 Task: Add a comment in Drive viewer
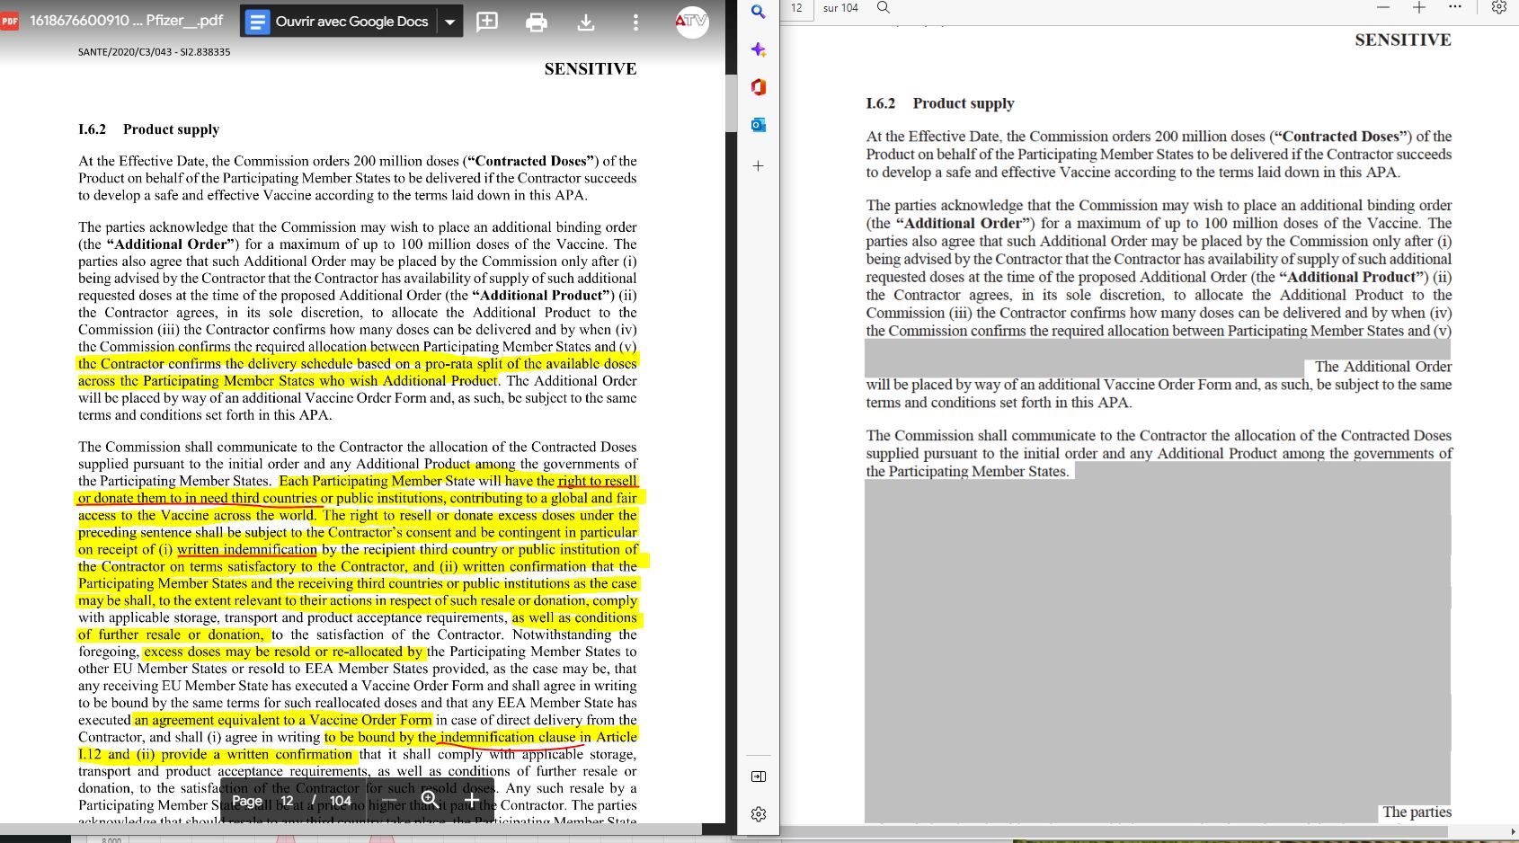[487, 22]
